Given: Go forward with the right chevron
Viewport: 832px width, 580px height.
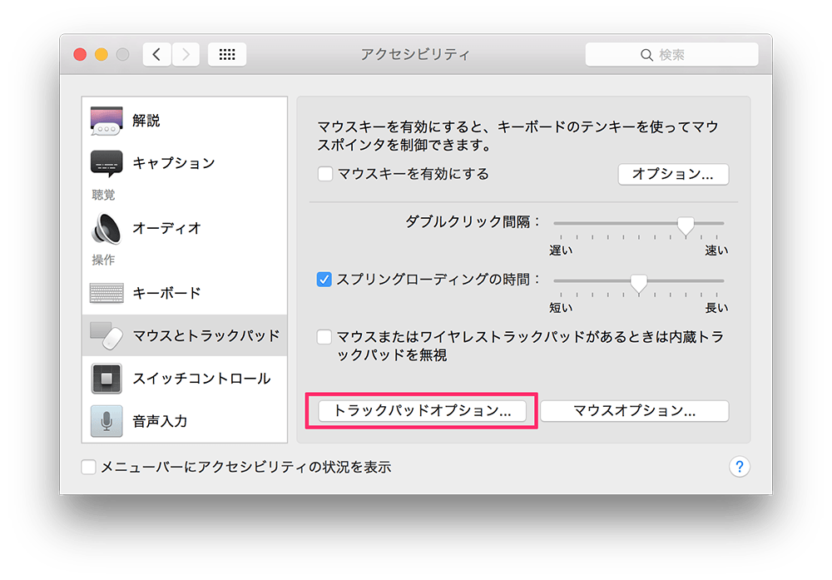Looking at the screenshot, I should pos(186,54).
